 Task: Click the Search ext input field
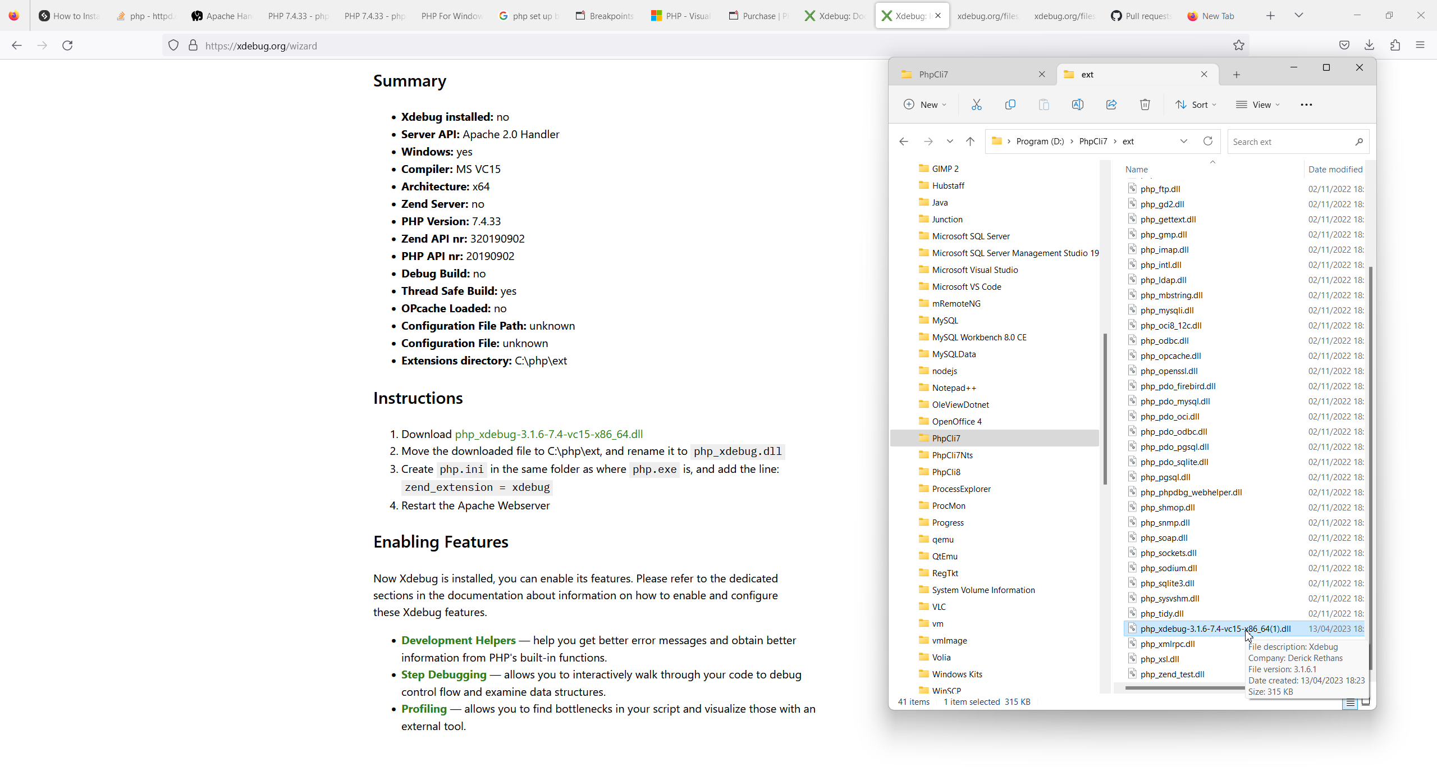pos(1291,142)
